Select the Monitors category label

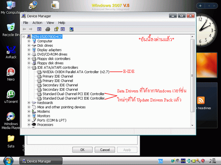[x=44, y=116]
